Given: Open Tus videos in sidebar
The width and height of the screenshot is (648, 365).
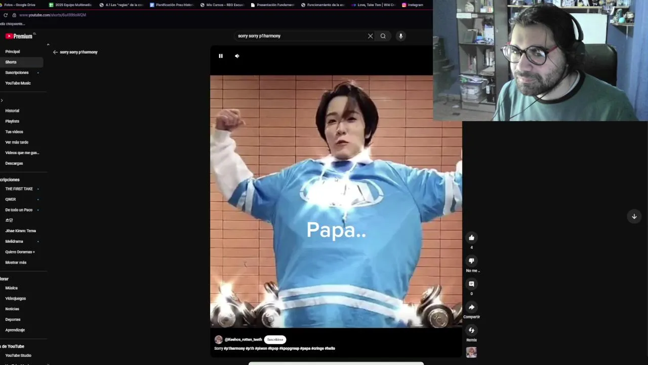Looking at the screenshot, I should pyautogui.click(x=14, y=132).
